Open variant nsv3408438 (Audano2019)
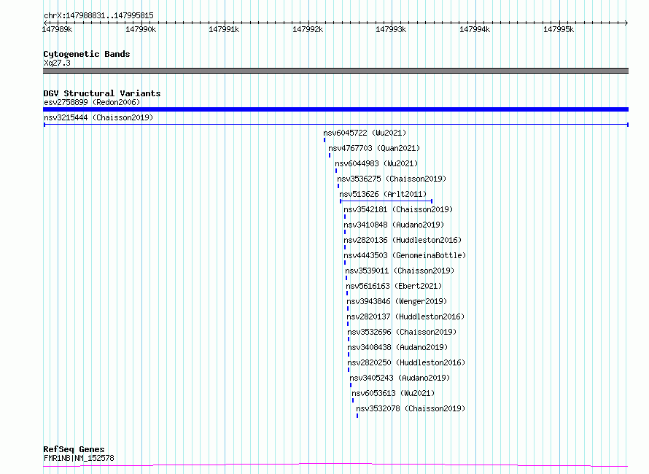The image size is (649, 474). click(397, 347)
